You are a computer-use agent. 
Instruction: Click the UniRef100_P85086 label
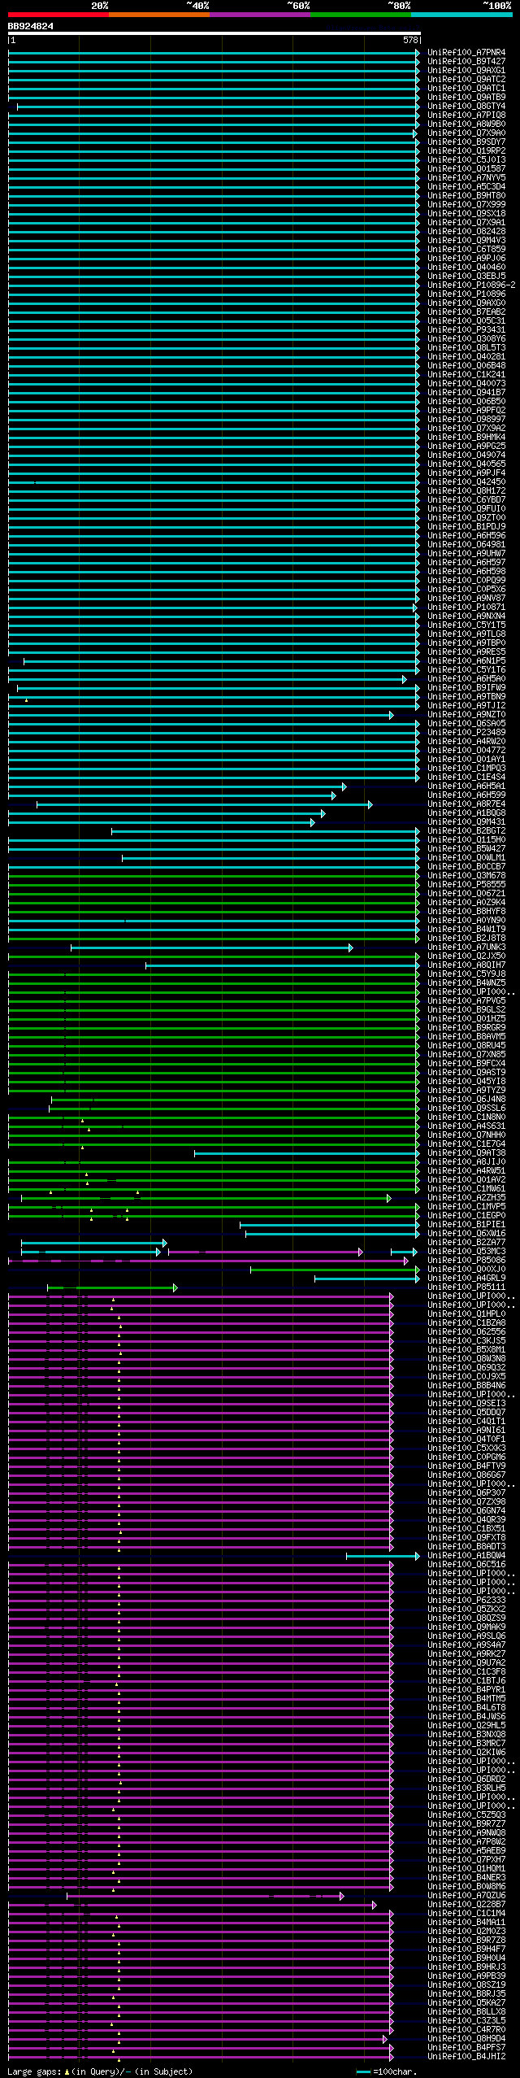[466, 1261]
